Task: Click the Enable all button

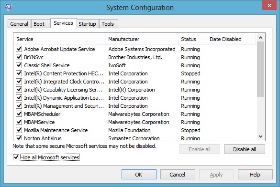Action: pos(200,149)
